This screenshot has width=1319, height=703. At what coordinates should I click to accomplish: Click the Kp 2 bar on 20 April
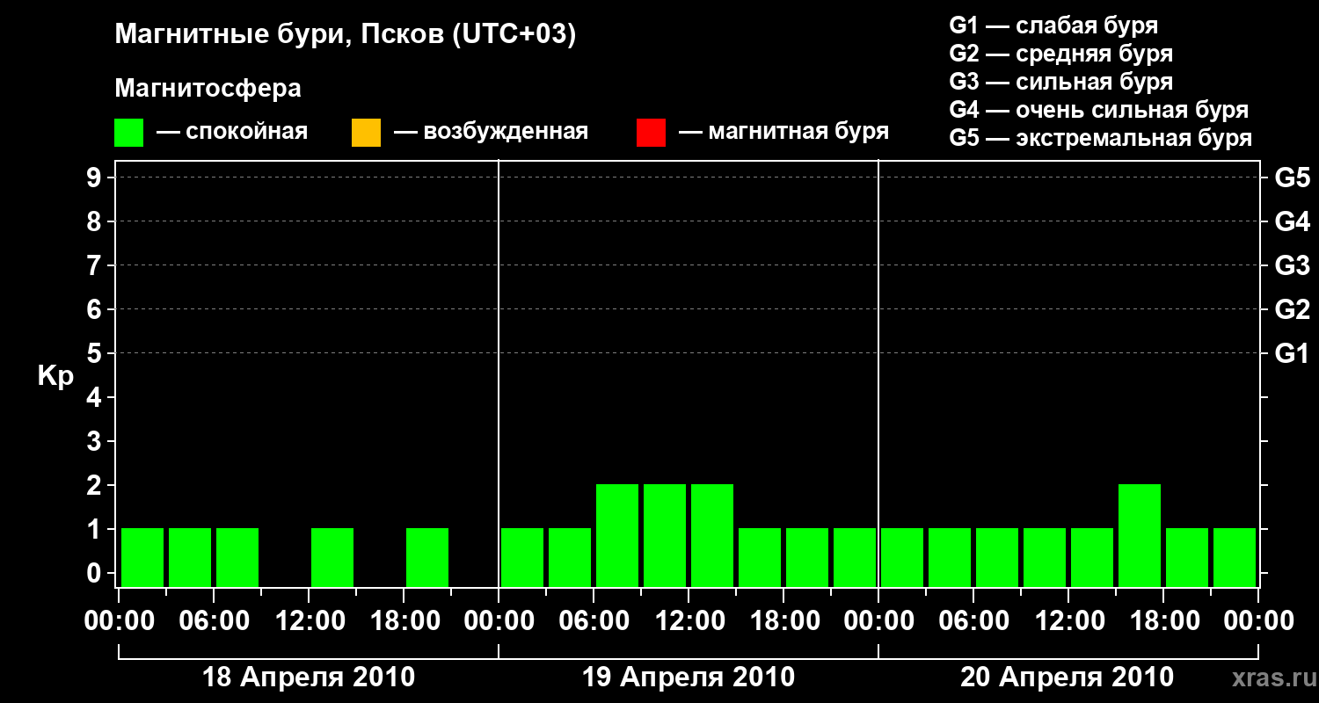(x=1140, y=535)
